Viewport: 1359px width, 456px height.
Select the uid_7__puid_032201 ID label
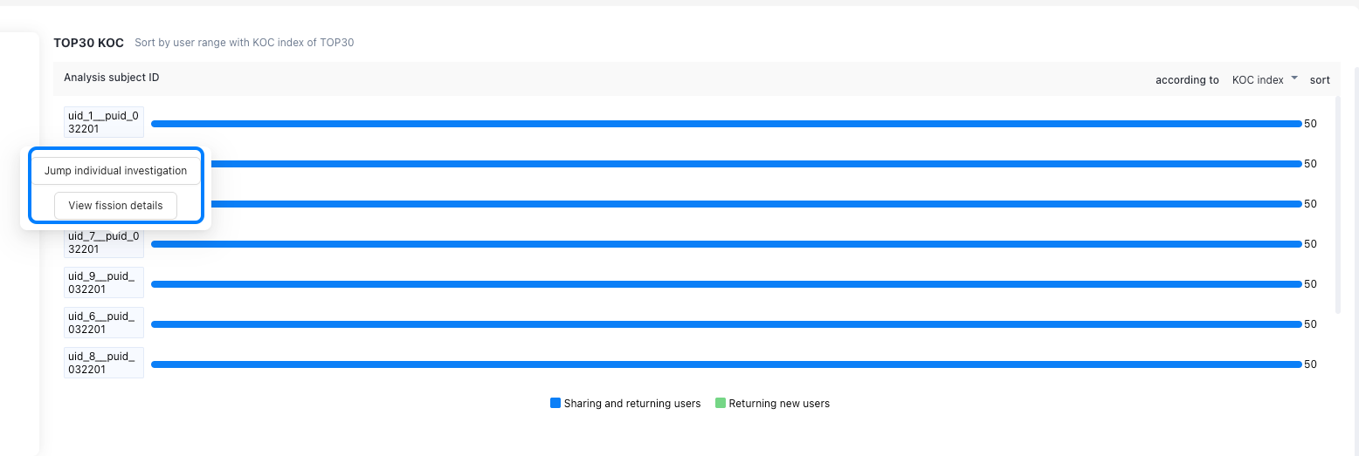tap(104, 242)
